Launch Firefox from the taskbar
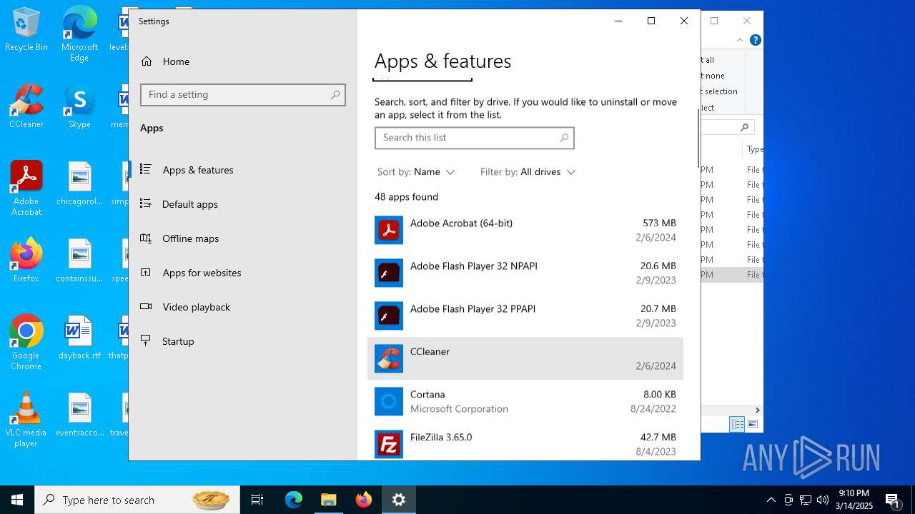This screenshot has width=915, height=514. [364, 500]
